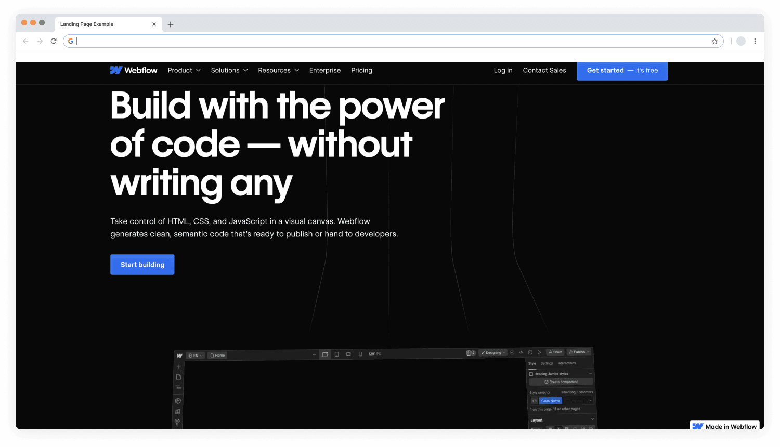Click the Start building button
The image size is (780, 447).
click(x=142, y=265)
